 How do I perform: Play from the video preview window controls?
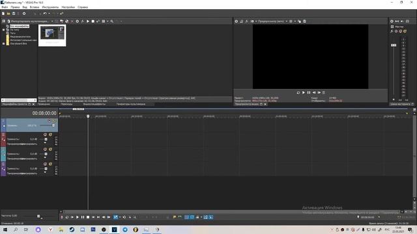point(304,92)
